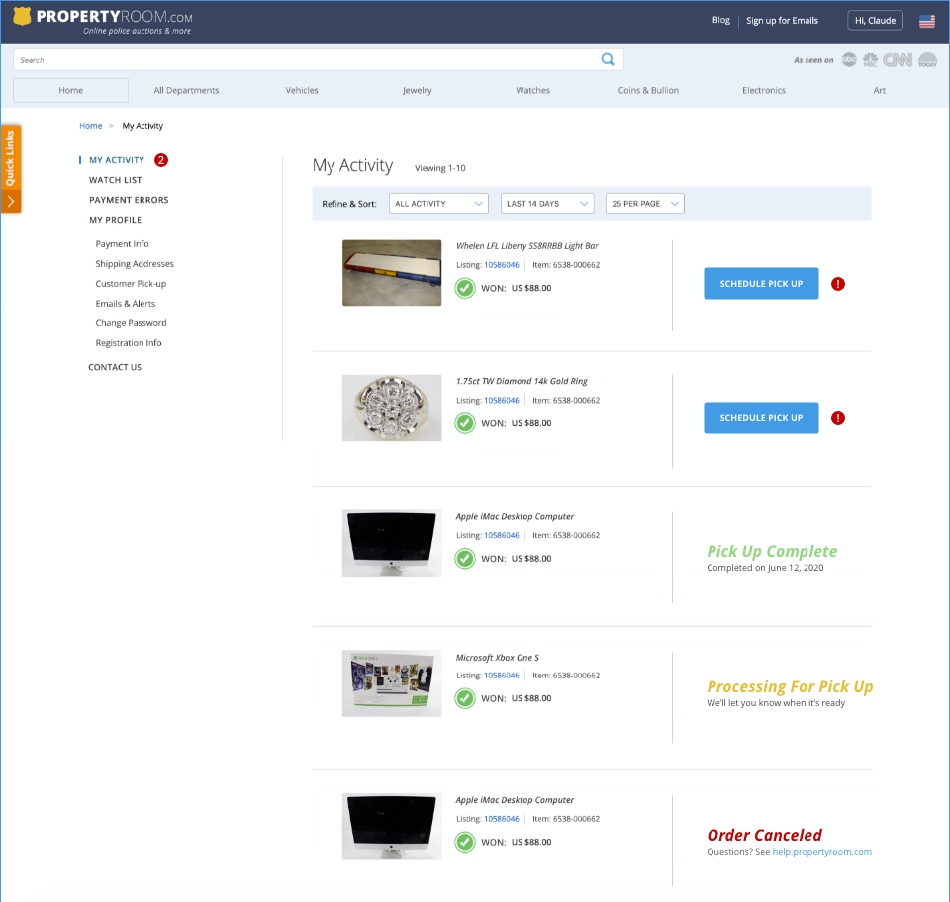Click red alert icon for Whelen Light Bar
The width and height of the screenshot is (950, 902).
point(838,284)
